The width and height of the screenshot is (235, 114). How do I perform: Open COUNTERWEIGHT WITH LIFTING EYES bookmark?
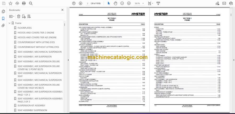click(36, 42)
